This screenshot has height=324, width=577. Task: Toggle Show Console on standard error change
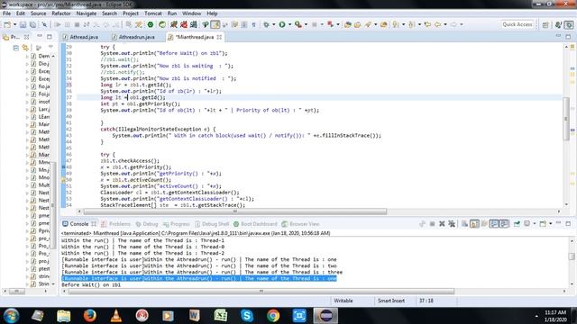coord(504,224)
